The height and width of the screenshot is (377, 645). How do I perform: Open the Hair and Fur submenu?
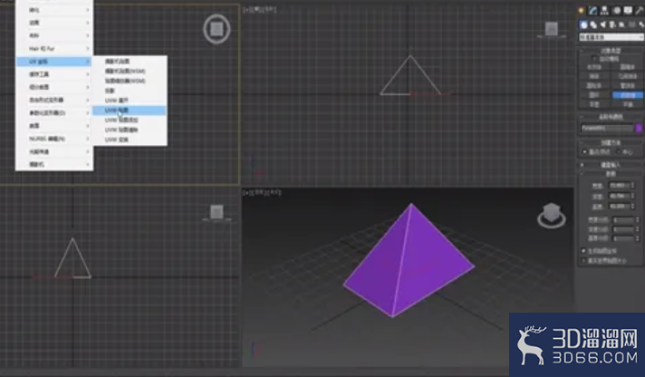point(54,49)
